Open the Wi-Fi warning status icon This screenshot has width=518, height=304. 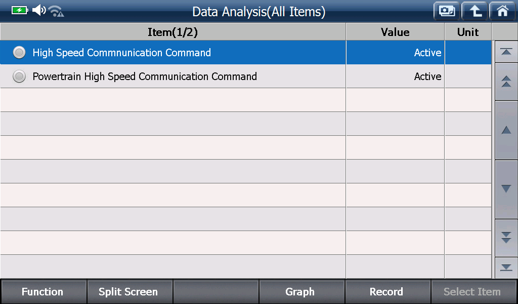(56, 11)
